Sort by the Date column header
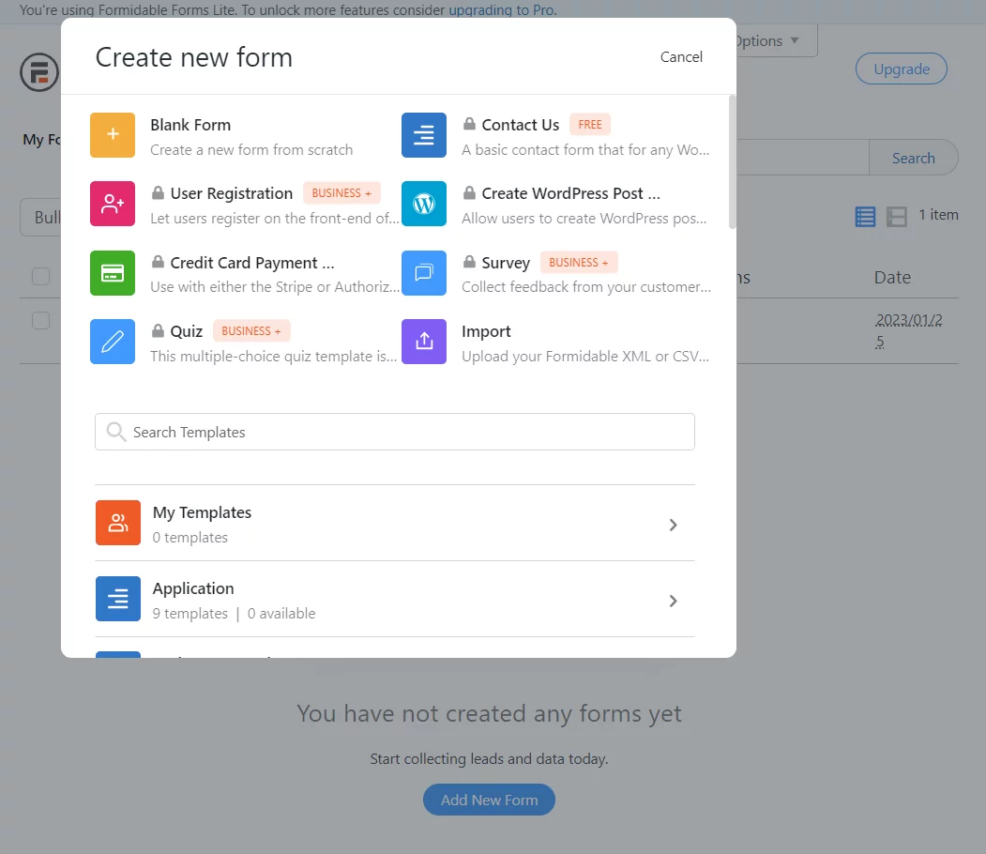The height and width of the screenshot is (854, 986). point(892,278)
